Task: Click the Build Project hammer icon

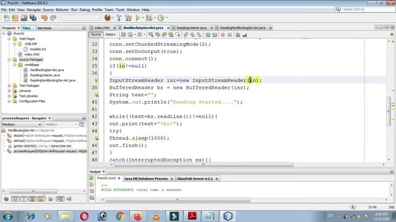Action: tap(119, 18)
